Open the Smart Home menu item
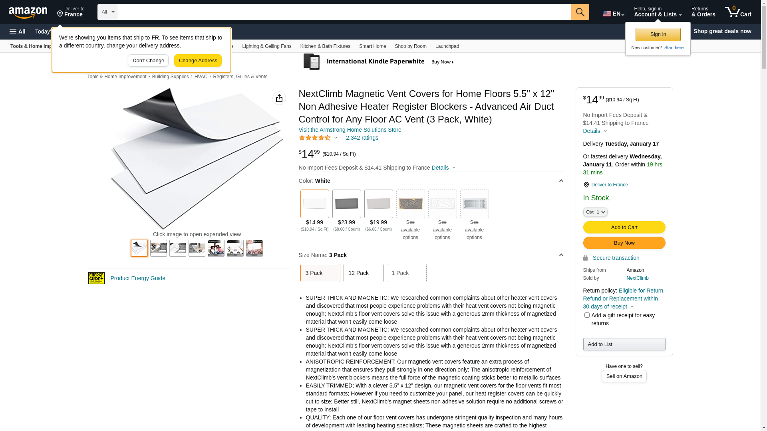Viewport: 767px width, 431px height. click(372, 46)
